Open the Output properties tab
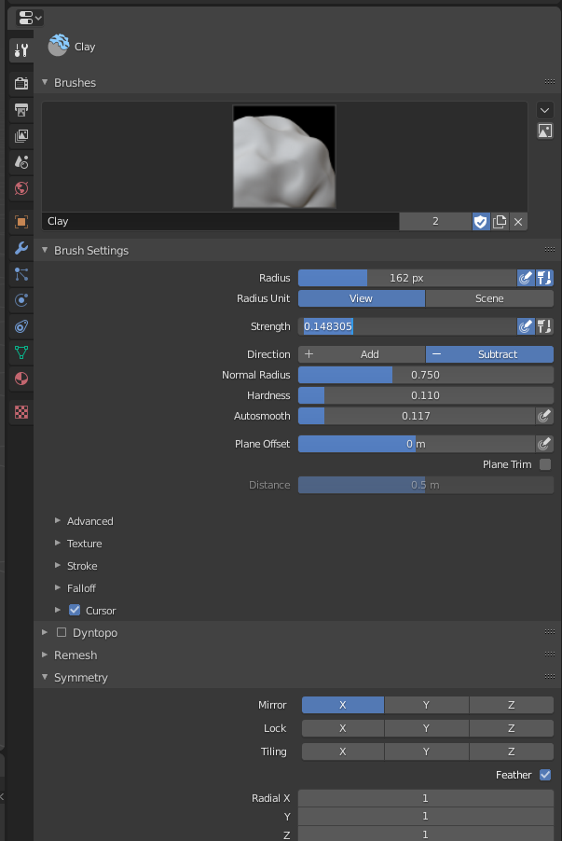 click(x=21, y=110)
